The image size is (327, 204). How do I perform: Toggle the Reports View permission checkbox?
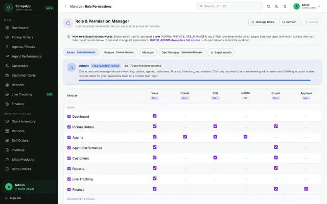(154, 168)
